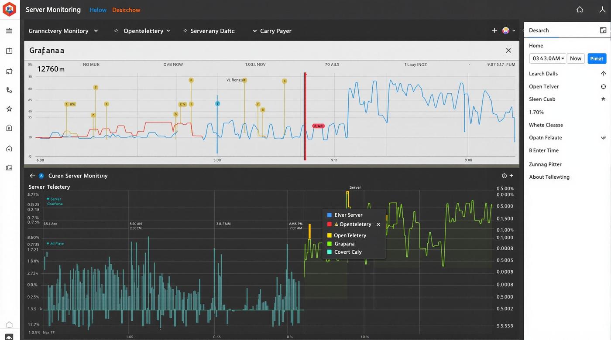Screen dimensions: 611x340
Task: Click the refresh icon next to Open Telver
Action: (x=604, y=86)
